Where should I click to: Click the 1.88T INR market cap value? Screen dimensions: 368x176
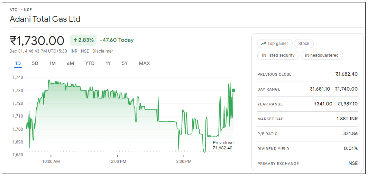coord(347,119)
